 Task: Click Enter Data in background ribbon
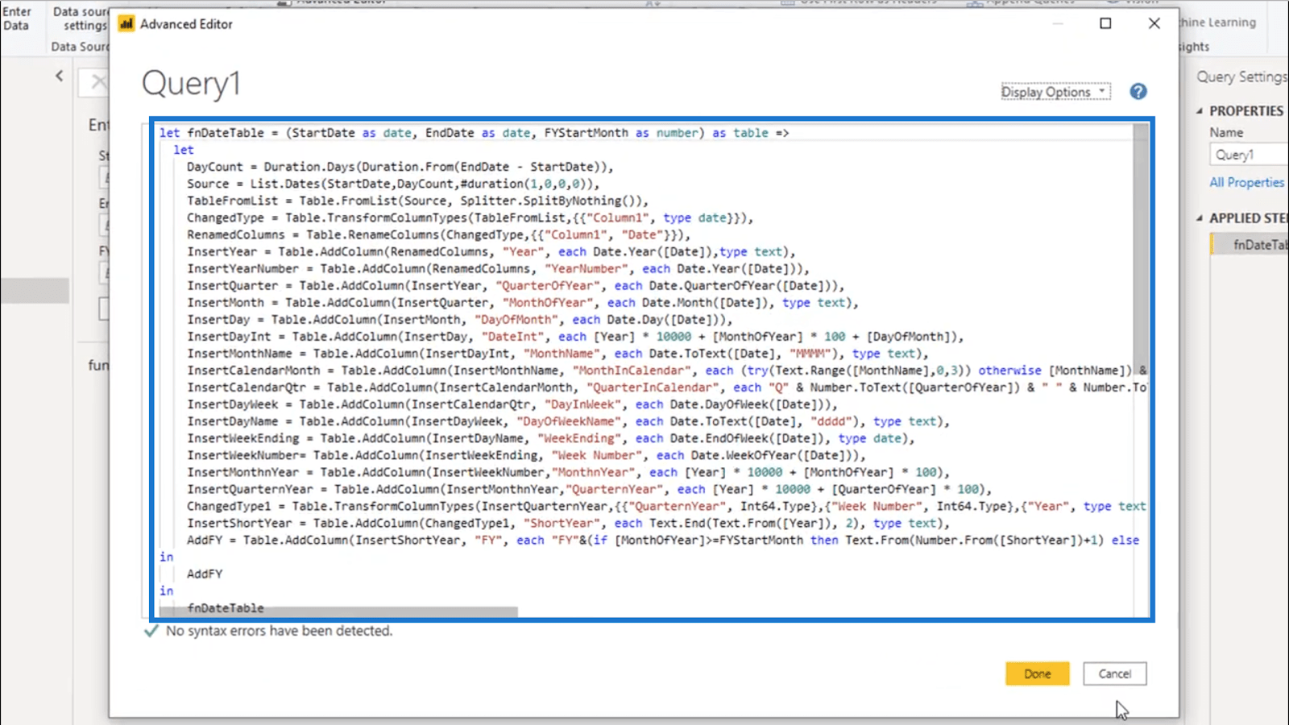[16, 19]
